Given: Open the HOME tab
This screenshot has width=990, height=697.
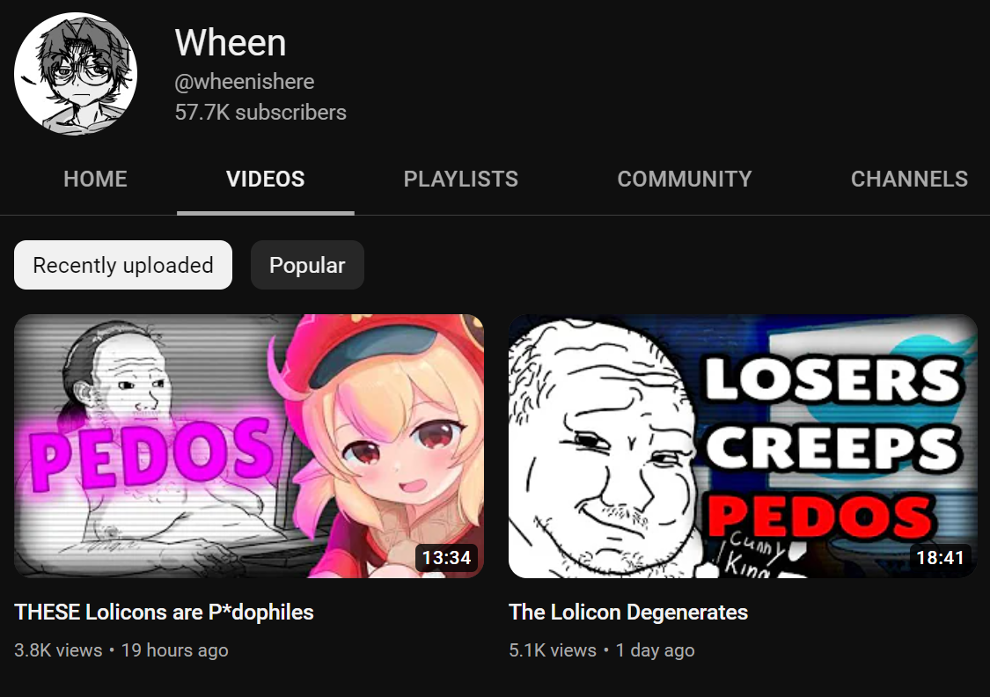Looking at the screenshot, I should click(x=95, y=180).
